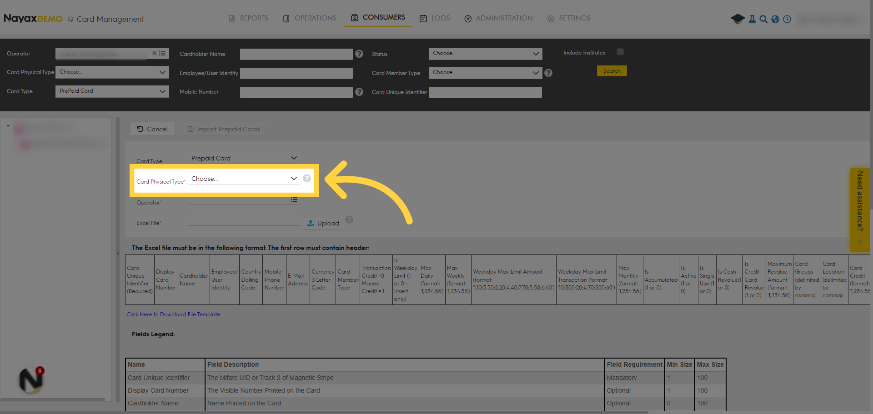Screen dimensions: 873x414
Task: Click the 'Field Requirement' column header
Action: coord(635,364)
